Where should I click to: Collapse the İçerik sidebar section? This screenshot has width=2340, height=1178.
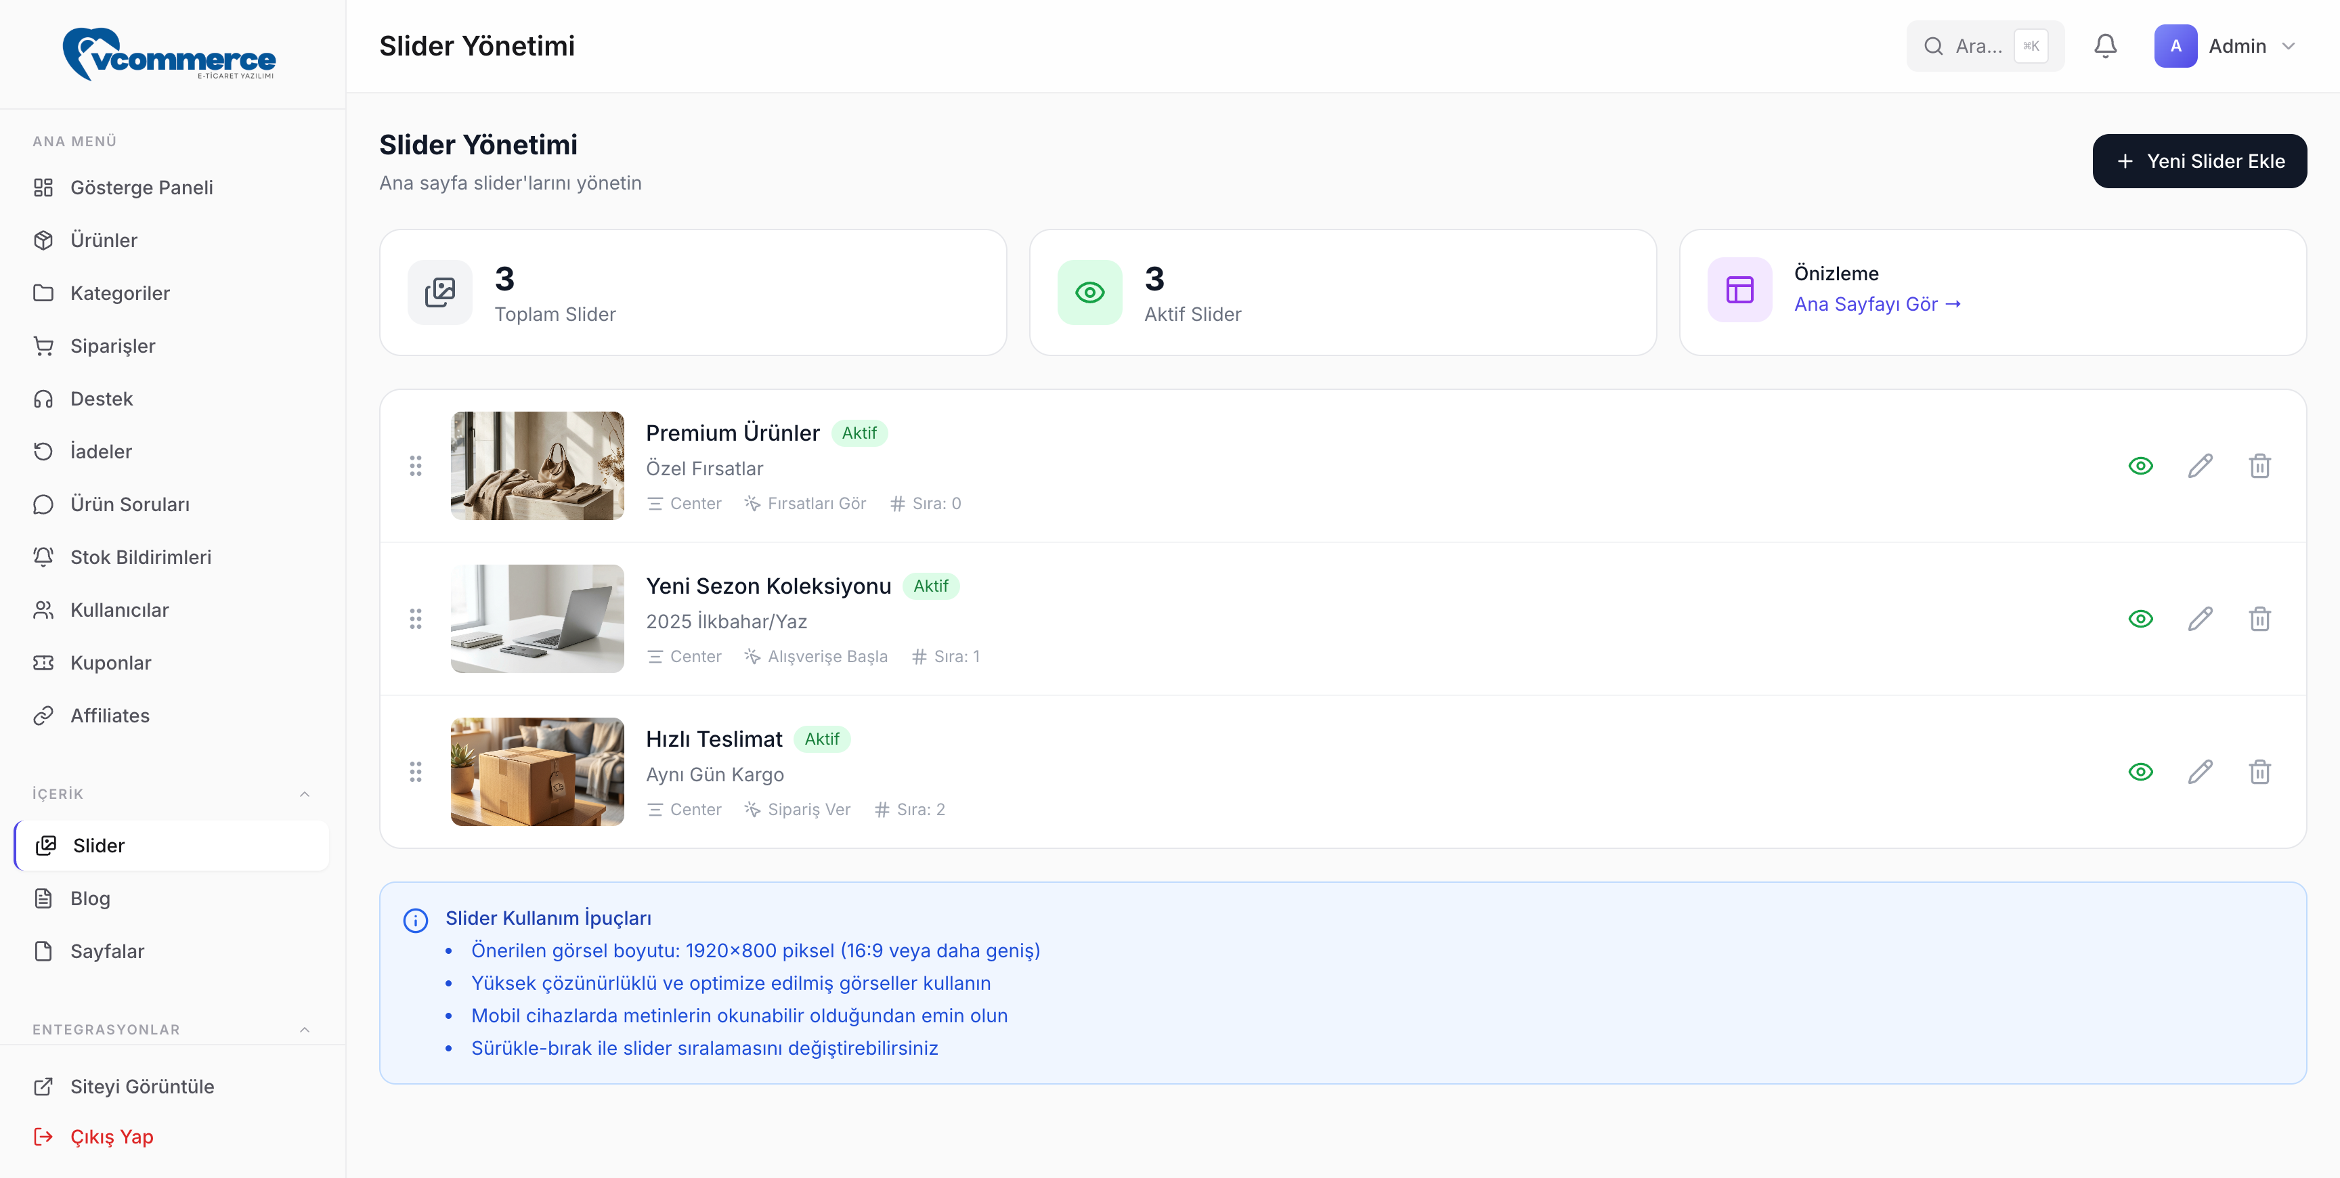[x=304, y=794]
